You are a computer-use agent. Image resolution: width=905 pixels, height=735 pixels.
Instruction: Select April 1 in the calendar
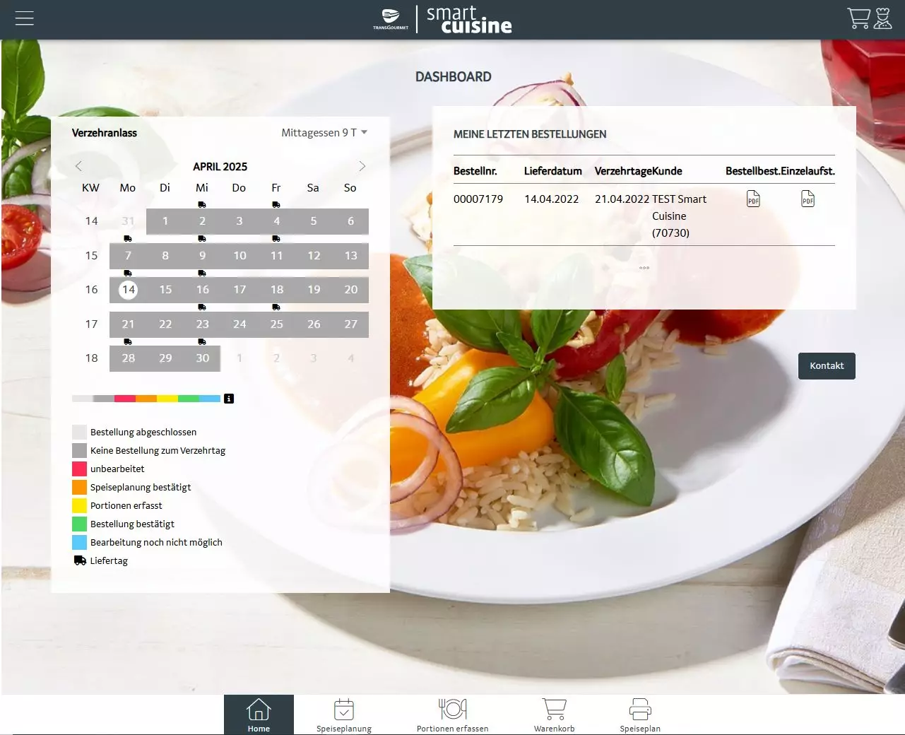point(165,221)
